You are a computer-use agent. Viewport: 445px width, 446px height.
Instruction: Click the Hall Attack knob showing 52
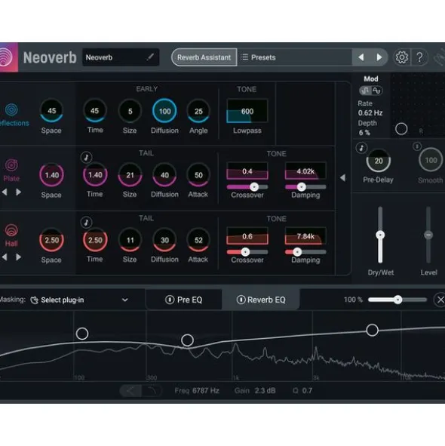198,240
